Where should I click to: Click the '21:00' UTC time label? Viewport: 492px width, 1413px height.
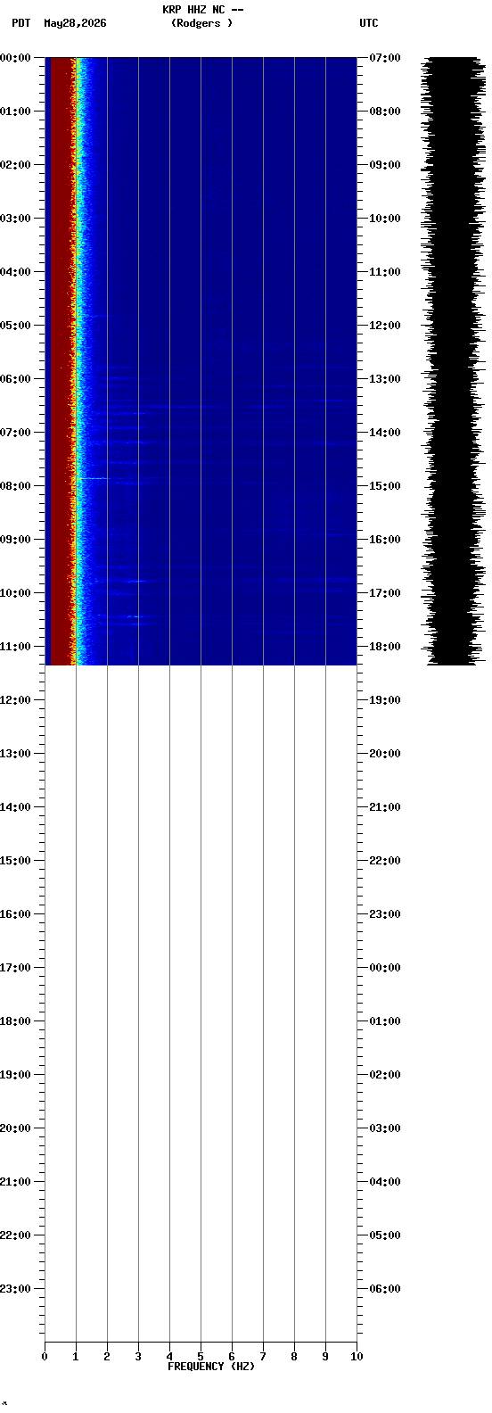385,807
